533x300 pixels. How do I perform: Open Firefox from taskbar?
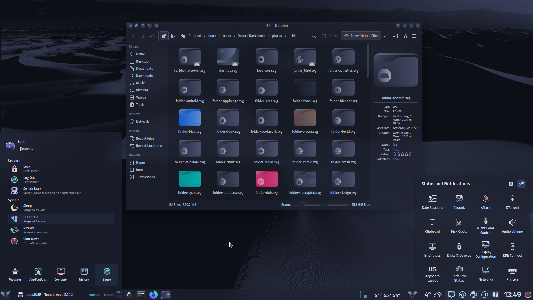[153, 295]
